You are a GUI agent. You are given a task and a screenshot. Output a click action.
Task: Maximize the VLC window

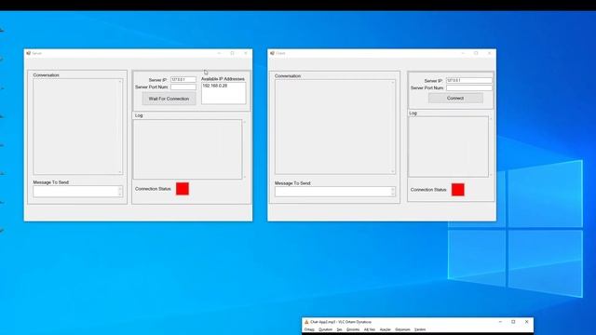[x=513, y=322]
